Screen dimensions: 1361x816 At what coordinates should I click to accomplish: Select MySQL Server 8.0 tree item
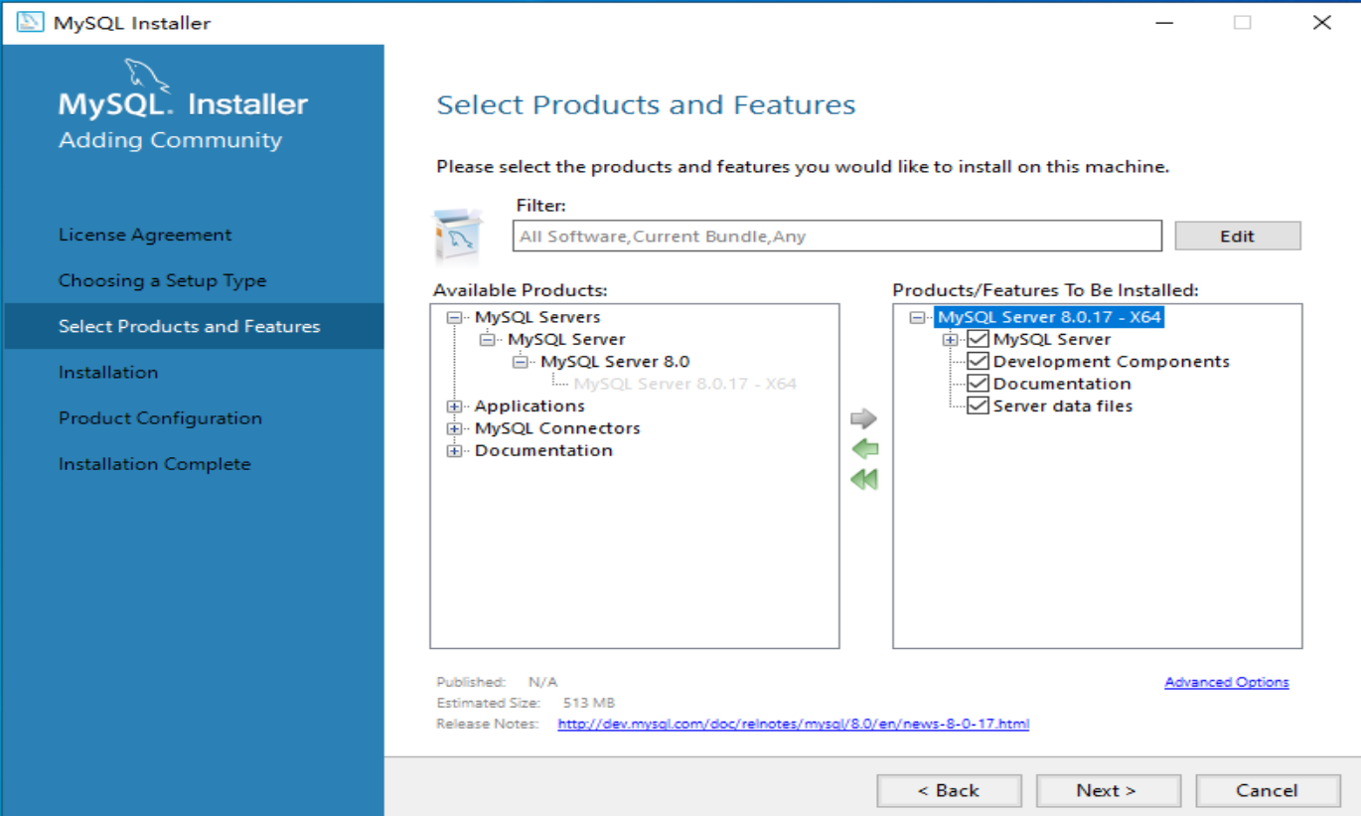(x=616, y=361)
